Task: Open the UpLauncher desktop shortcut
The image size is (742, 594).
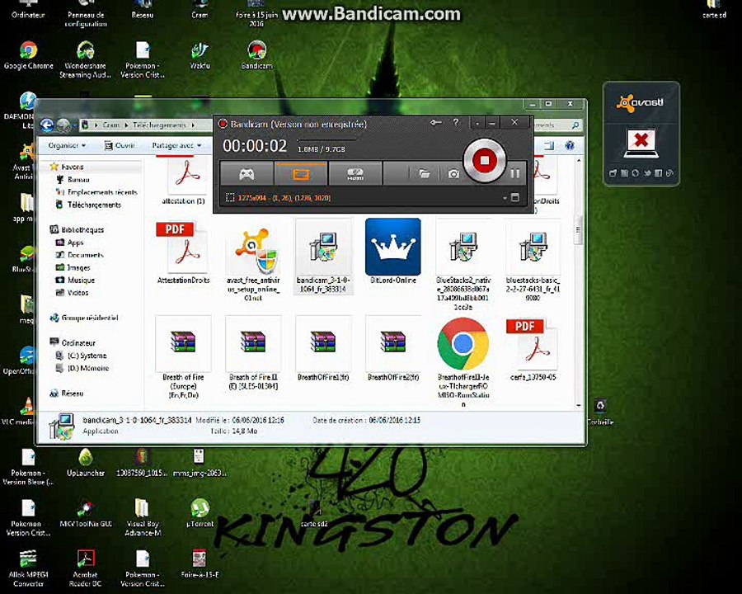Action: pyautogui.click(x=86, y=462)
